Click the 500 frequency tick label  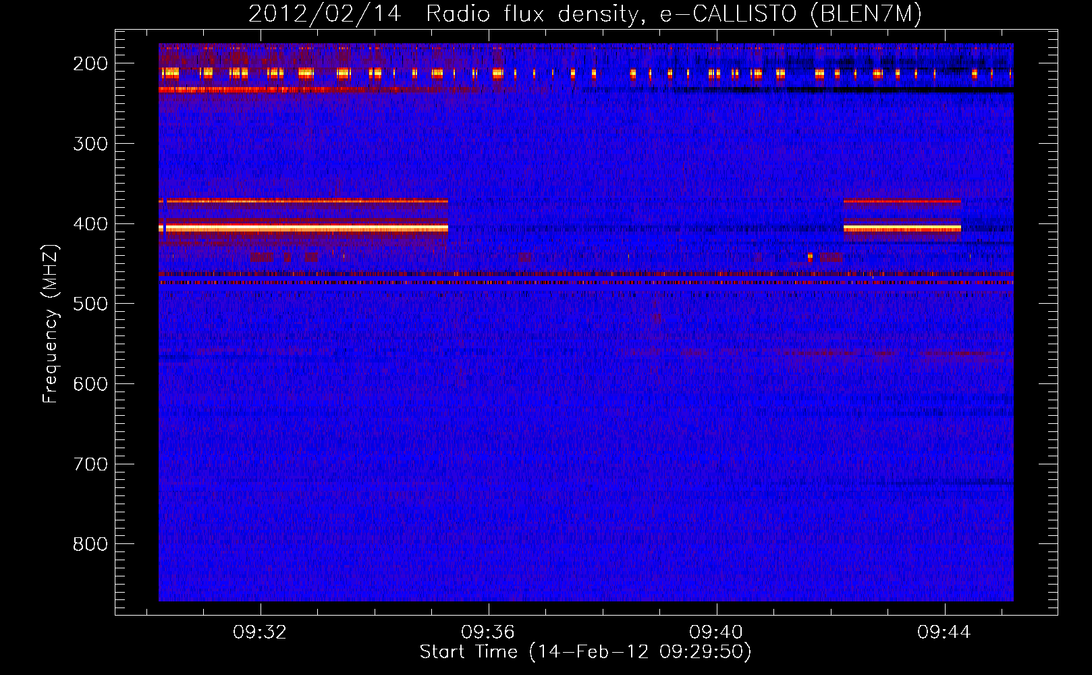[90, 304]
